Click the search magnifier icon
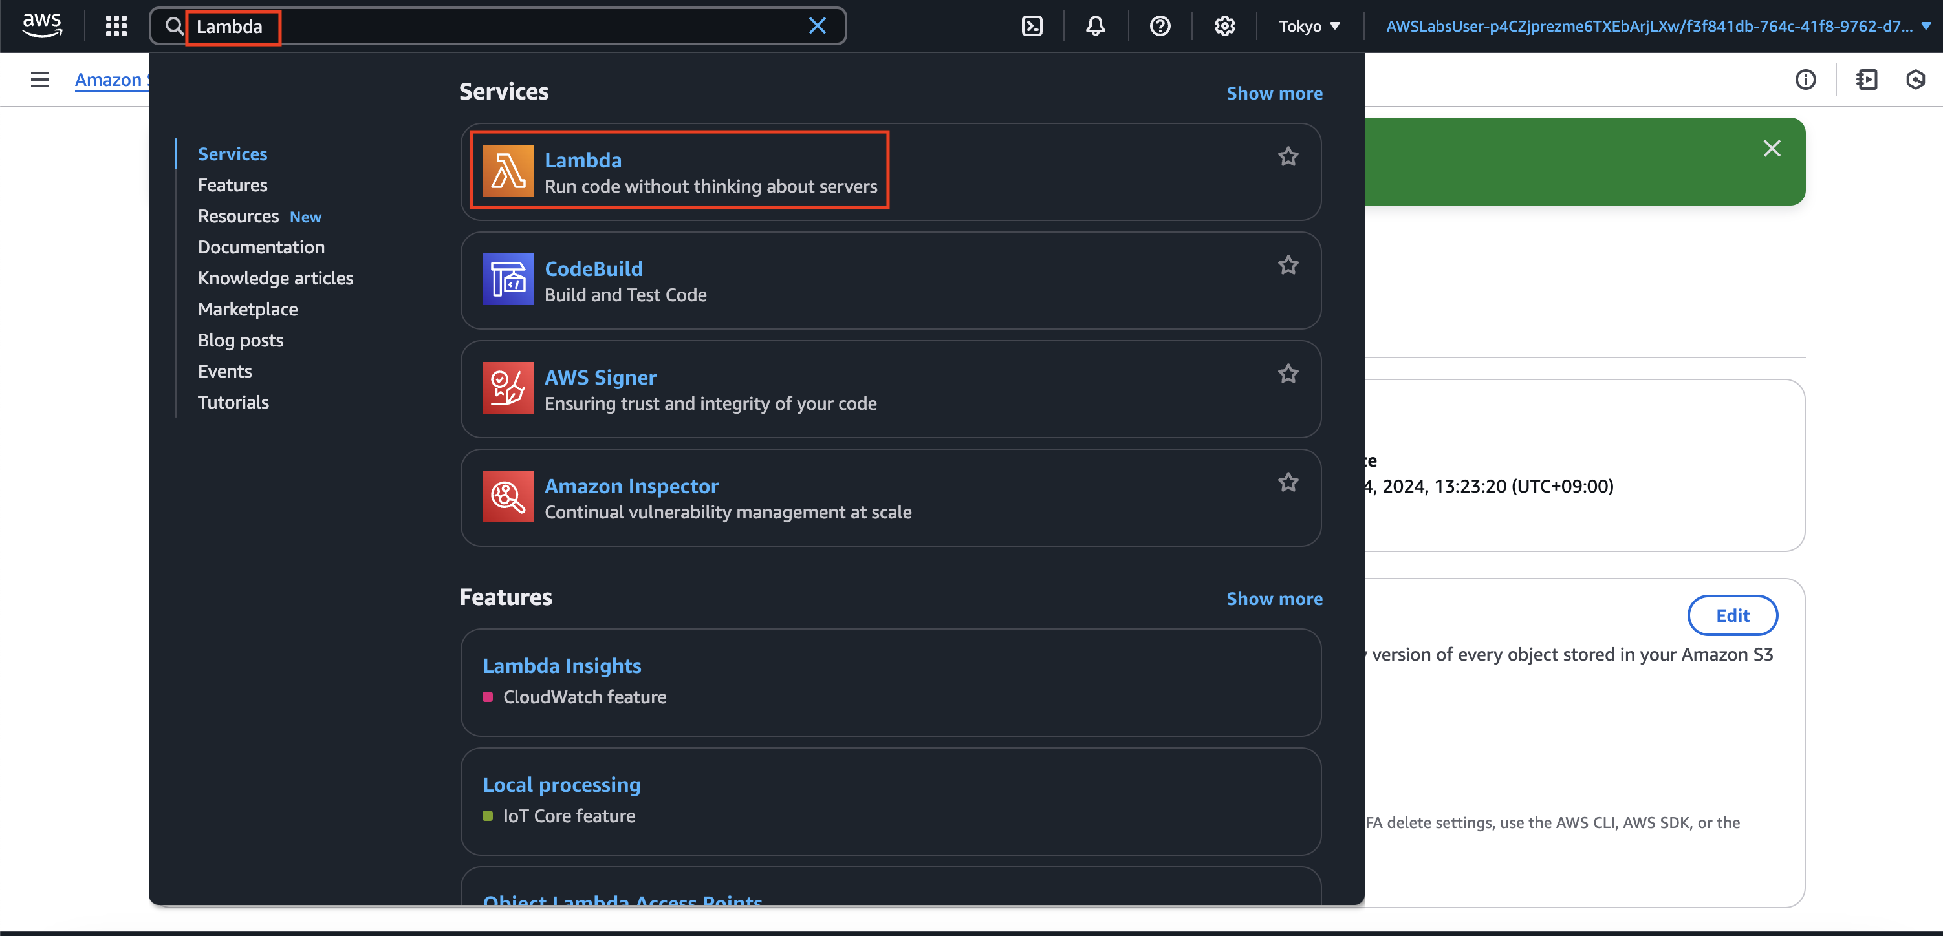Viewport: 1943px width, 936px height. [x=174, y=27]
